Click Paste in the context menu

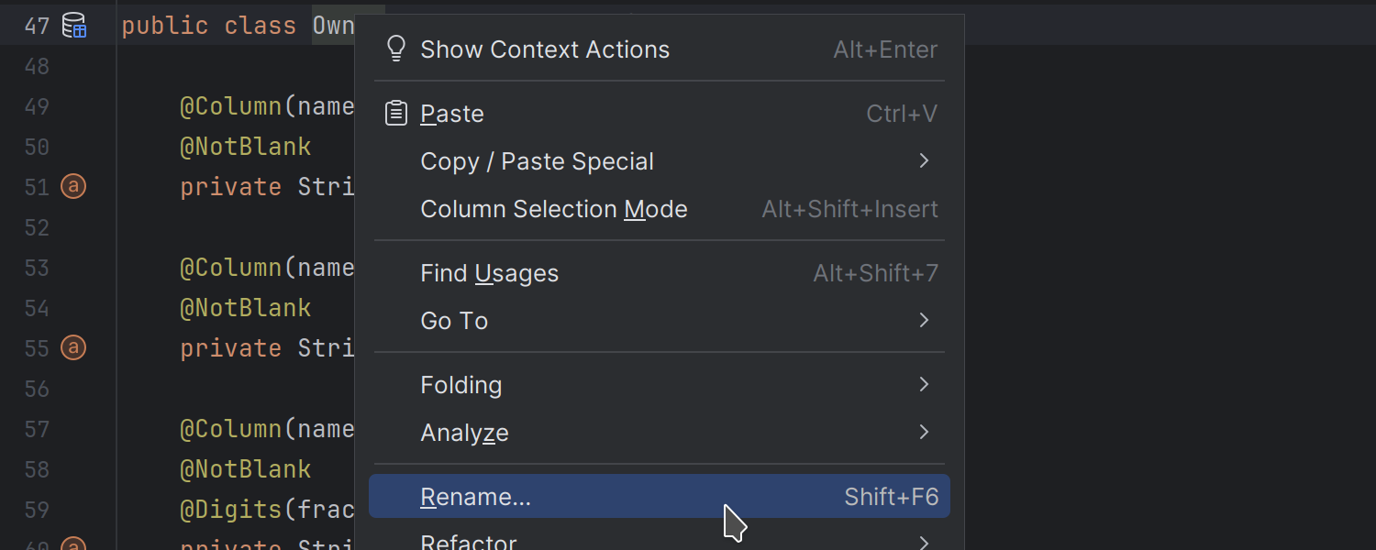451,112
